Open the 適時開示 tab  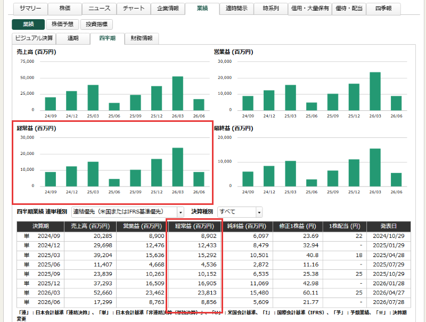(x=236, y=9)
